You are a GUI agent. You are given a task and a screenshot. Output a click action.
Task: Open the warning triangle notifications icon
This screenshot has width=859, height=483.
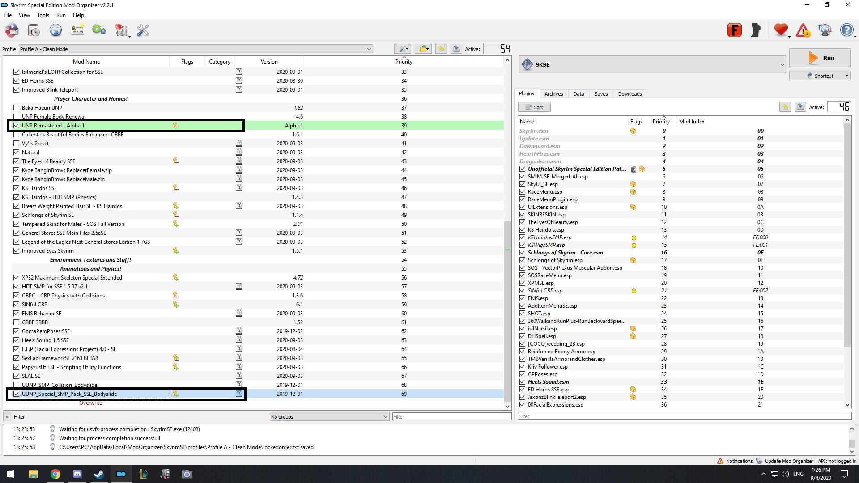(803, 30)
